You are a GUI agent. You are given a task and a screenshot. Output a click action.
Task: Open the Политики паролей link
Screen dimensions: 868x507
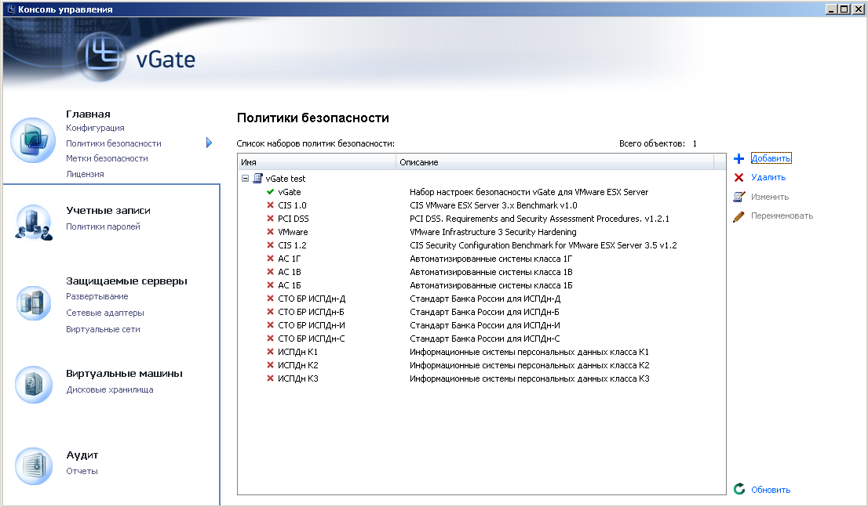pos(103,226)
